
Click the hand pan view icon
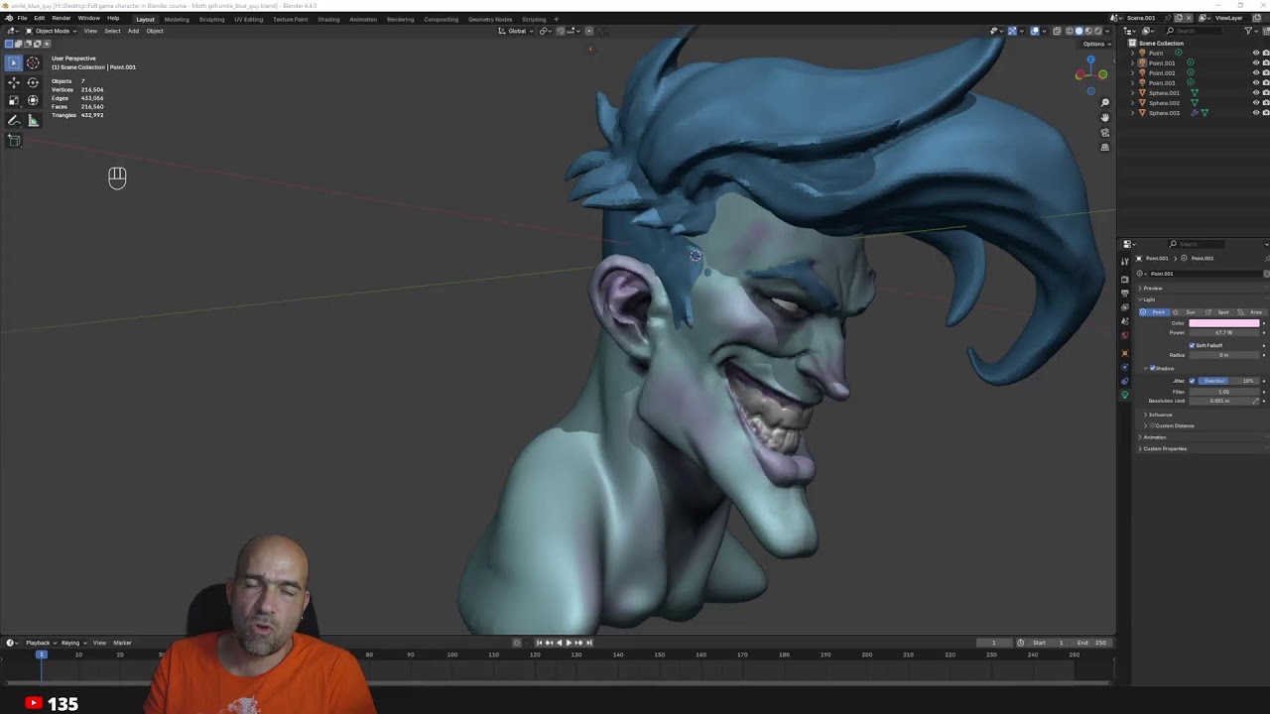point(1105,117)
